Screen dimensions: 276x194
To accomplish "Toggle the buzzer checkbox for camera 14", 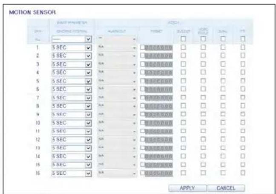I will pos(183,156).
